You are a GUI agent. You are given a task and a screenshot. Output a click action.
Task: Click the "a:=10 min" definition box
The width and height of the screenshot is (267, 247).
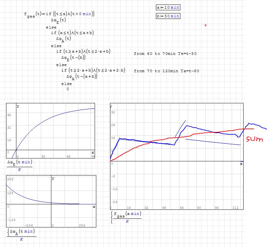(168, 8)
